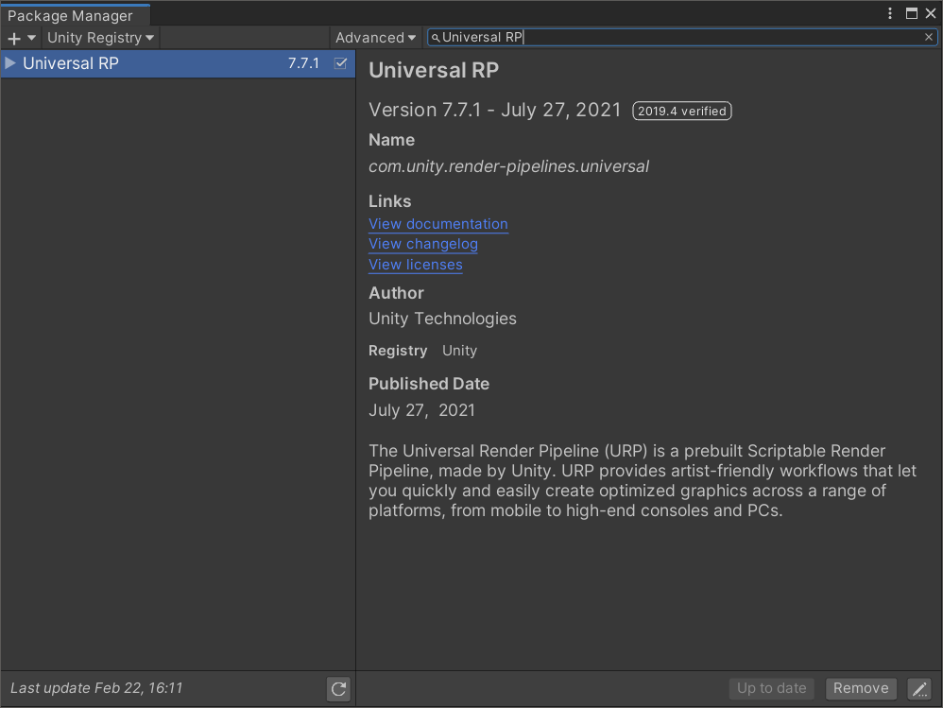Open View licenses link
This screenshot has width=943, height=708.
(415, 265)
